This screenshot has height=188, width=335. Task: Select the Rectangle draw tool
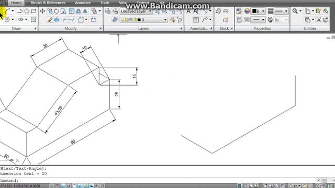pyautogui.click(x=33, y=11)
